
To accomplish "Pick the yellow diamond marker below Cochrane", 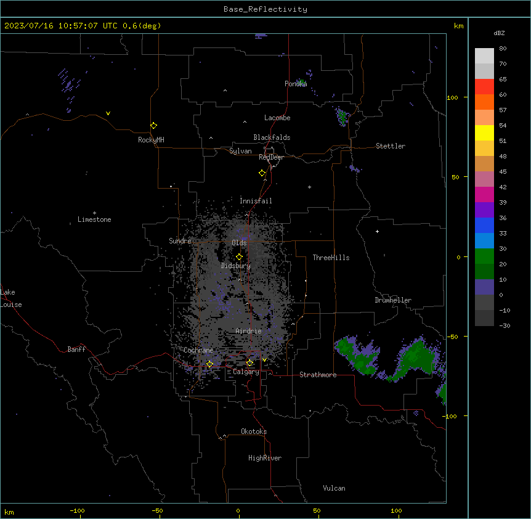I will click(209, 364).
